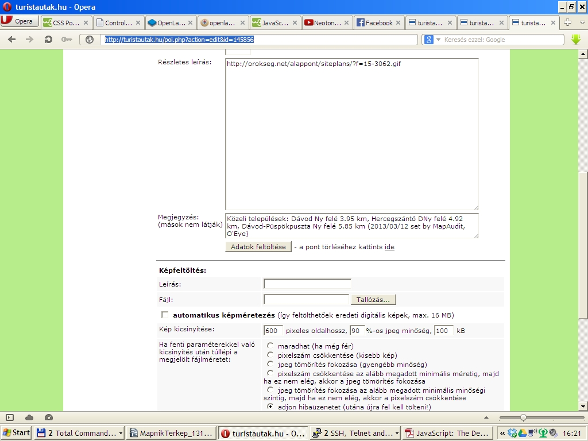This screenshot has height=441, width=588.
Task: Expand Total Commander taskbar group arrow
Action: 121,434
